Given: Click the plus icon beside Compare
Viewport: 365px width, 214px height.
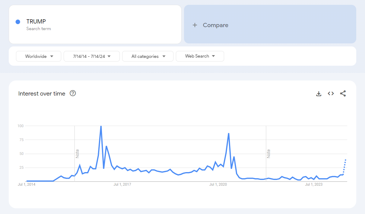Looking at the screenshot, I should pyautogui.click(x=195, y=25).
